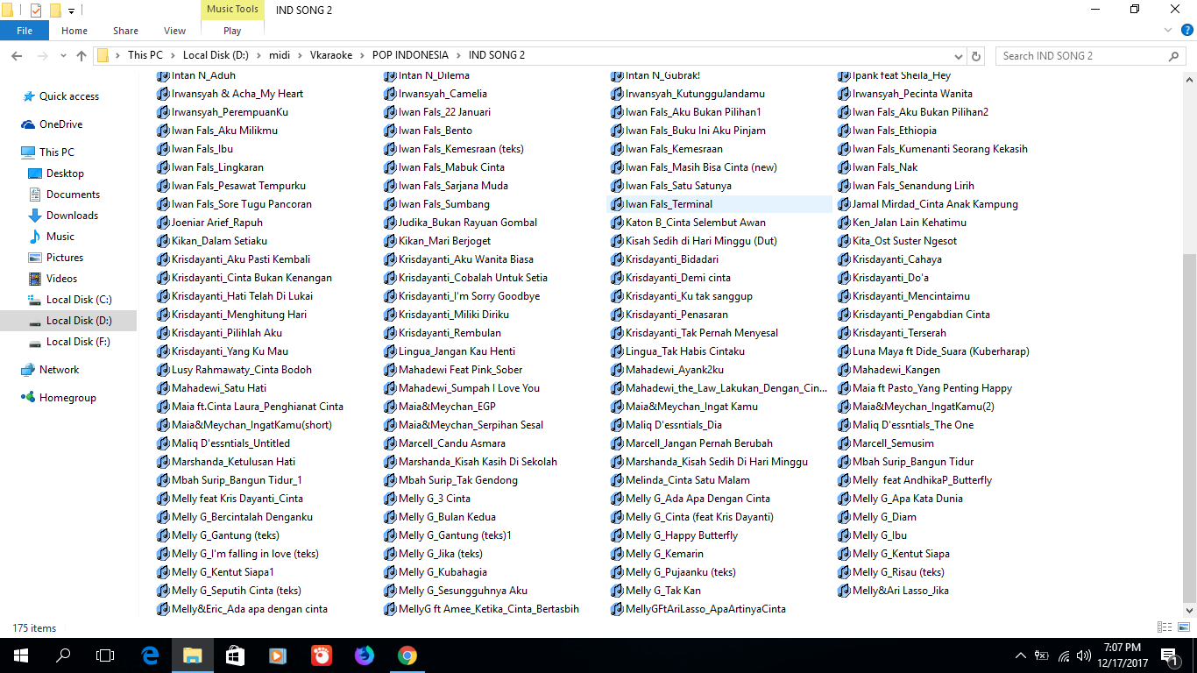Open Pictures in navigation pane
The width and height of the screenshot is (1197, 673).
tap(65, 258)
